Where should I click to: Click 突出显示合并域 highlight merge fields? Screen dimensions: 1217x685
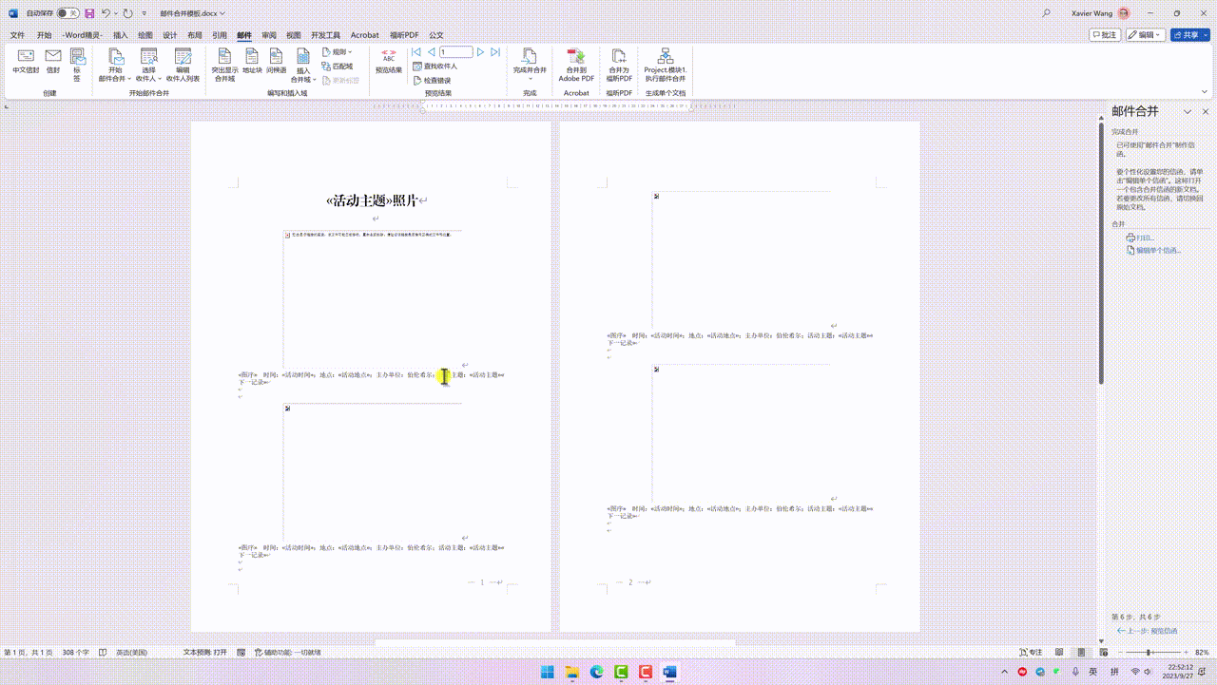(225, 66)
